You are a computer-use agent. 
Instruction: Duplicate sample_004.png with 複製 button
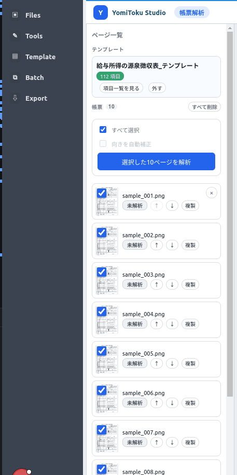click(x=190, y=324)
